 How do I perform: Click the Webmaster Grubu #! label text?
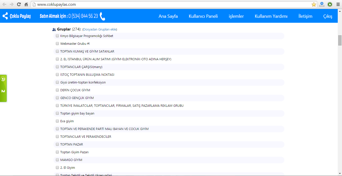(75, 44)
